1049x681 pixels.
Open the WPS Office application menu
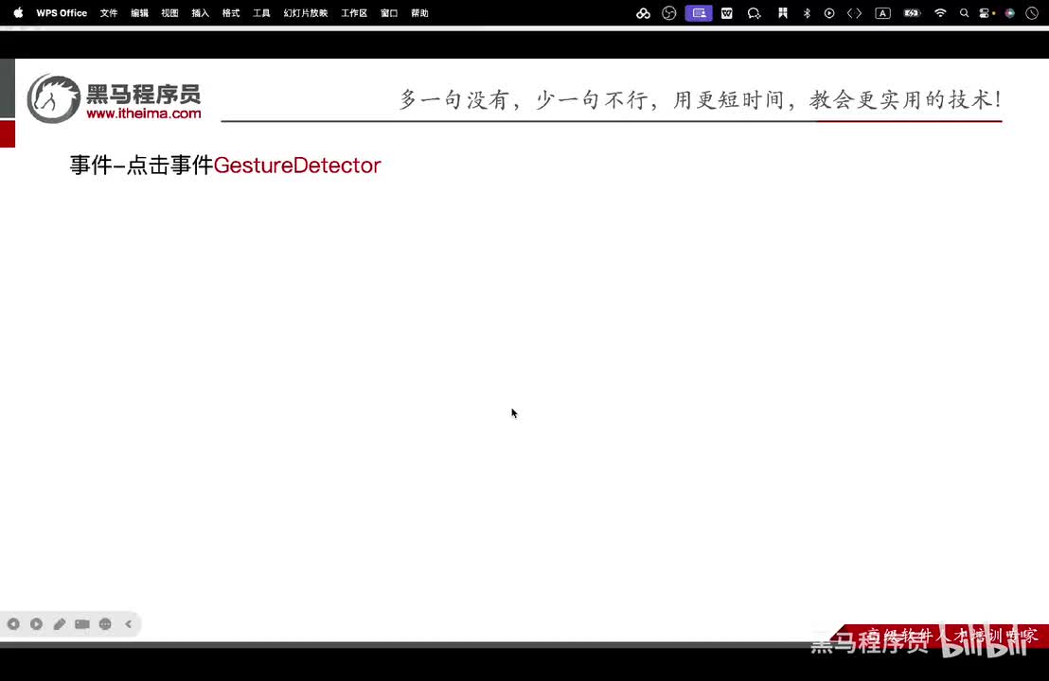[62, 12]
